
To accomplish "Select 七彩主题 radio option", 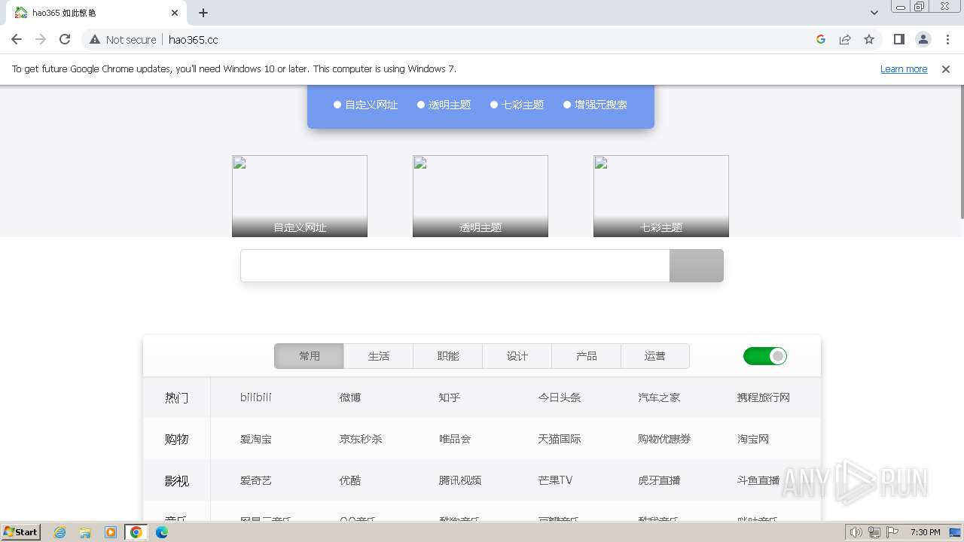I will click(x=517, y=105).
